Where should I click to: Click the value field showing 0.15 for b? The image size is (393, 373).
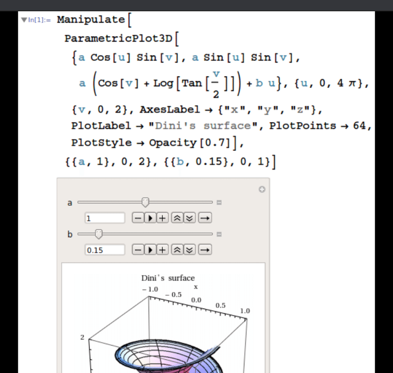tap(105, 250)
